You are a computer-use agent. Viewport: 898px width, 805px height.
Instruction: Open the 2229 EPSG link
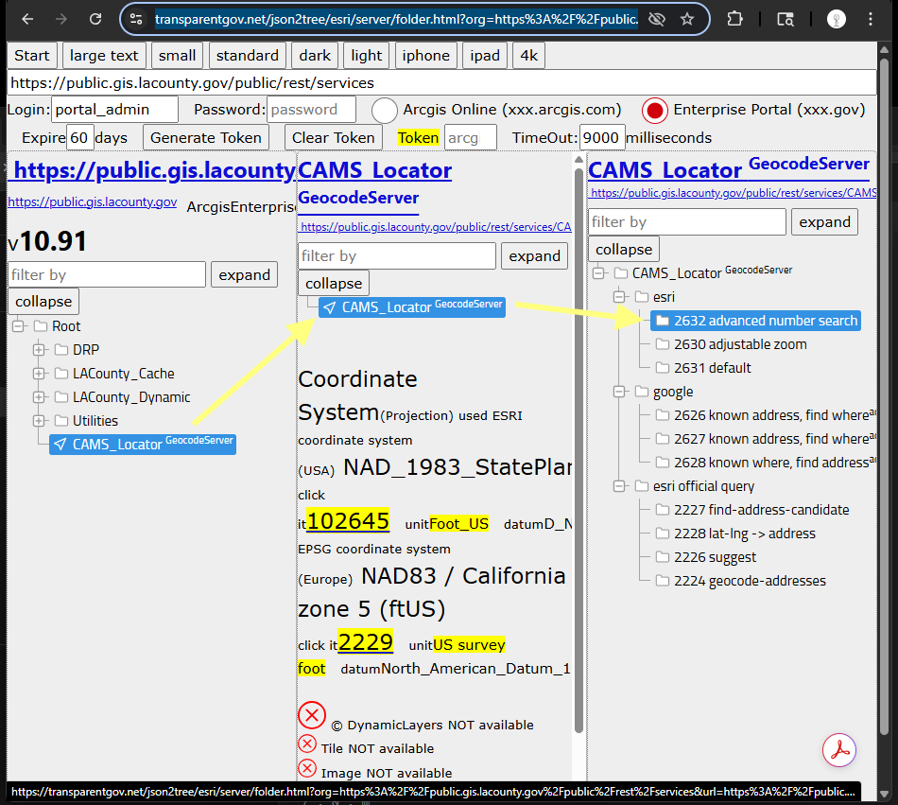pyautogui.click(x=366, y=641)
